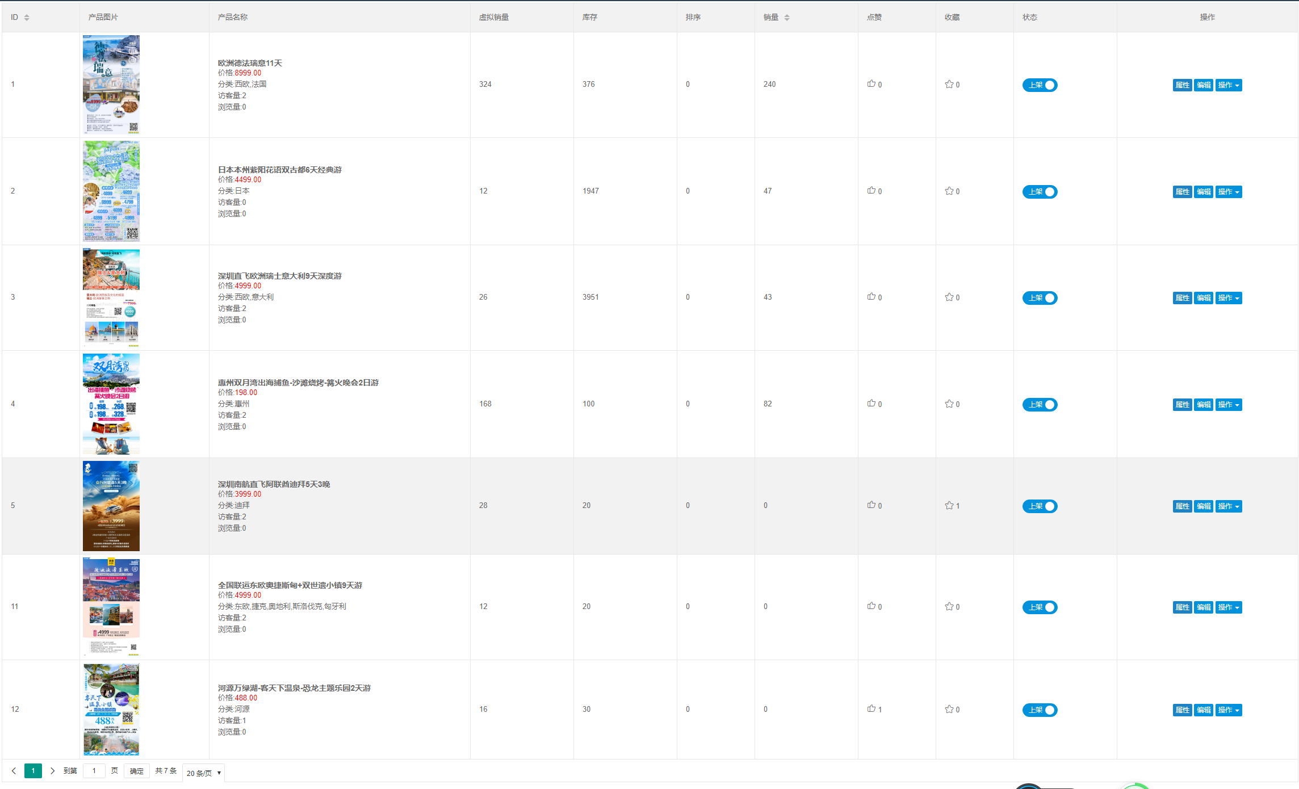Click 属性 button for 河源万绿湖 row
This screenshot has width=1299, height=789.
[x=1183, y=710]
